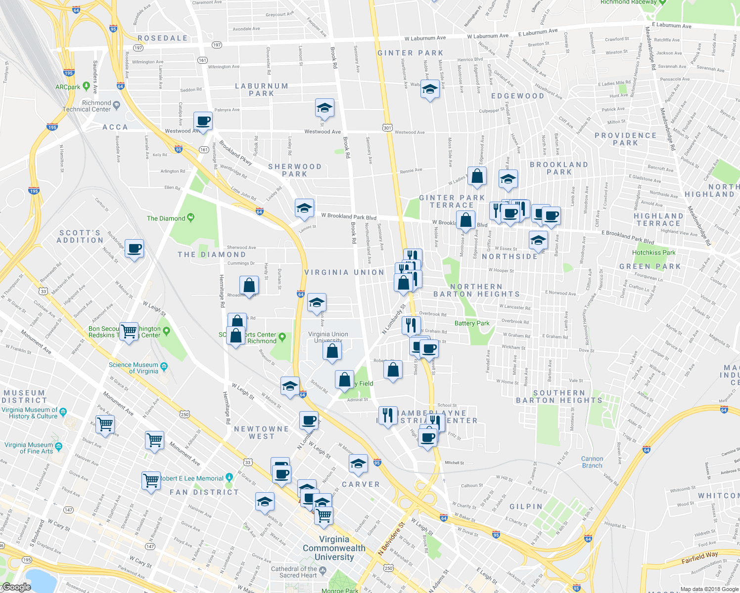740x593 pixels.
Task: Select the restaurant marker left of Chamberlayne Industrial Center
Action: coord(388,416)
